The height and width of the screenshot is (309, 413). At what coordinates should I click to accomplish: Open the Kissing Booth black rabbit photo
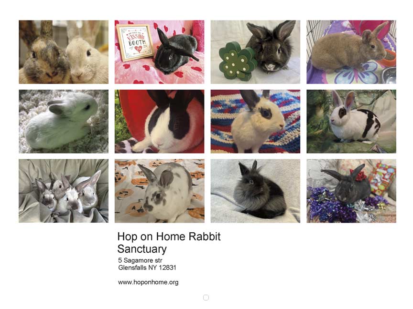tap(159, 52)
